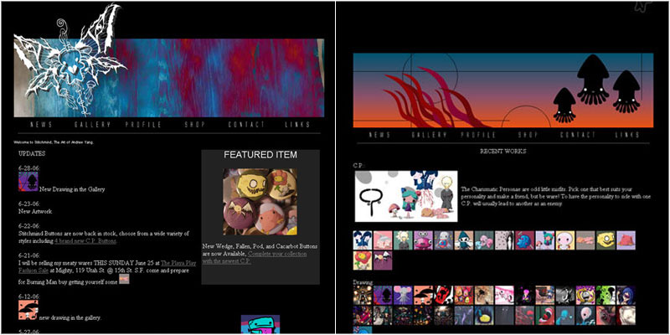Open GALLERY in the left page menu
670x335 pixels.
coord(92,125)
